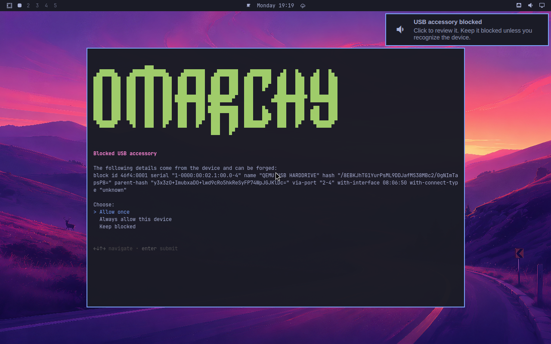This screenshot has height=344, width=551.
Task: Click the active workspace 1 indicator
Action: (19, 6)
